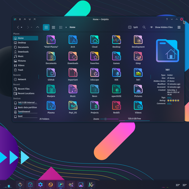Select the GitHub folder icon
Screen dimensions: 189x189
click(x=51, y=73)
